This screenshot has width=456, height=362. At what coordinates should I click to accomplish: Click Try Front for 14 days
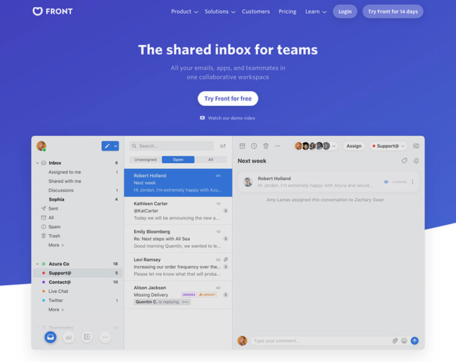[x=393, y=12]
